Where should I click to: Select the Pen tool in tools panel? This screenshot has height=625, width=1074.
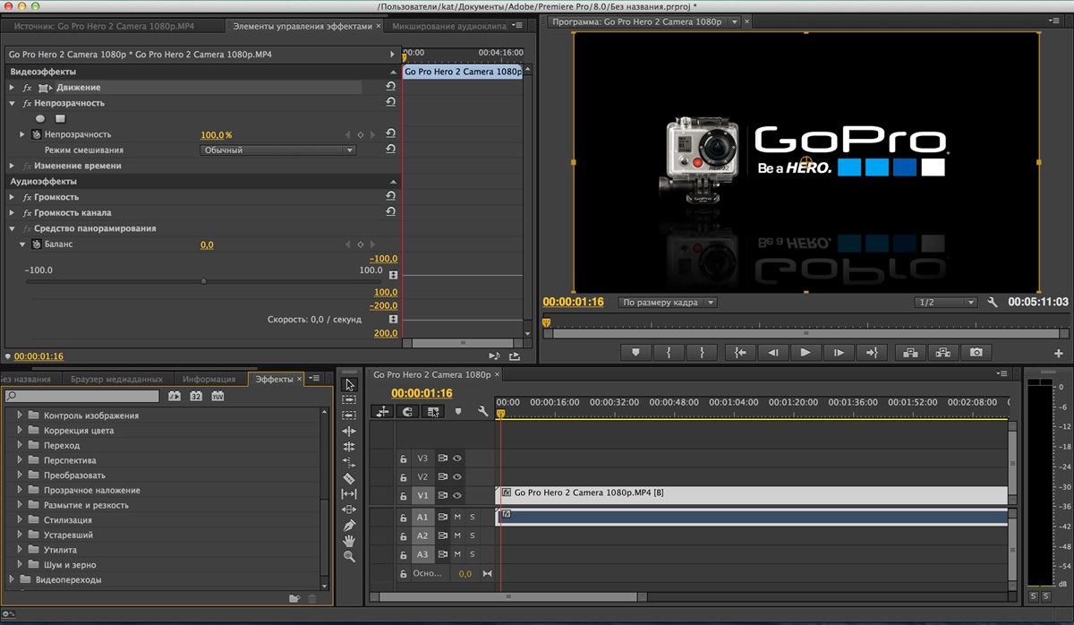349,525
